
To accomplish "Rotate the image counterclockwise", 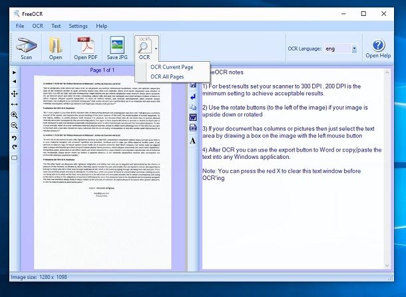I will [14, 138].
